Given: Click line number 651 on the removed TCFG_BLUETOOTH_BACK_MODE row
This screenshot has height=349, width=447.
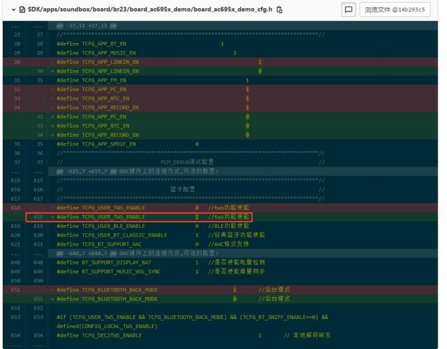Looking at the screenshot, I should pos(16,290).
